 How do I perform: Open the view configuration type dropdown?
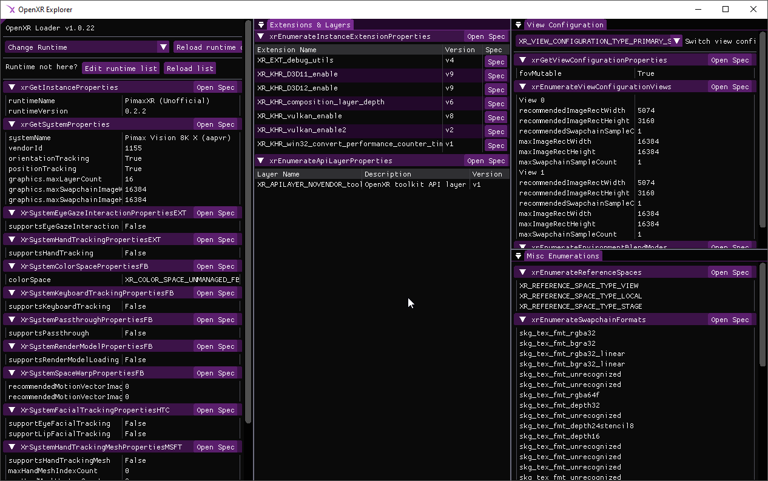point(677,41)
